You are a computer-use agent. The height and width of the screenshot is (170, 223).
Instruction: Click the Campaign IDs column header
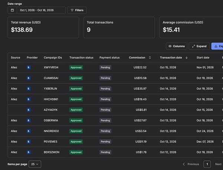pos(53,58)
